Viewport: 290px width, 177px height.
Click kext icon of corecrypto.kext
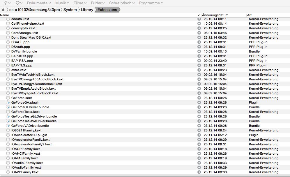point(8,28)
